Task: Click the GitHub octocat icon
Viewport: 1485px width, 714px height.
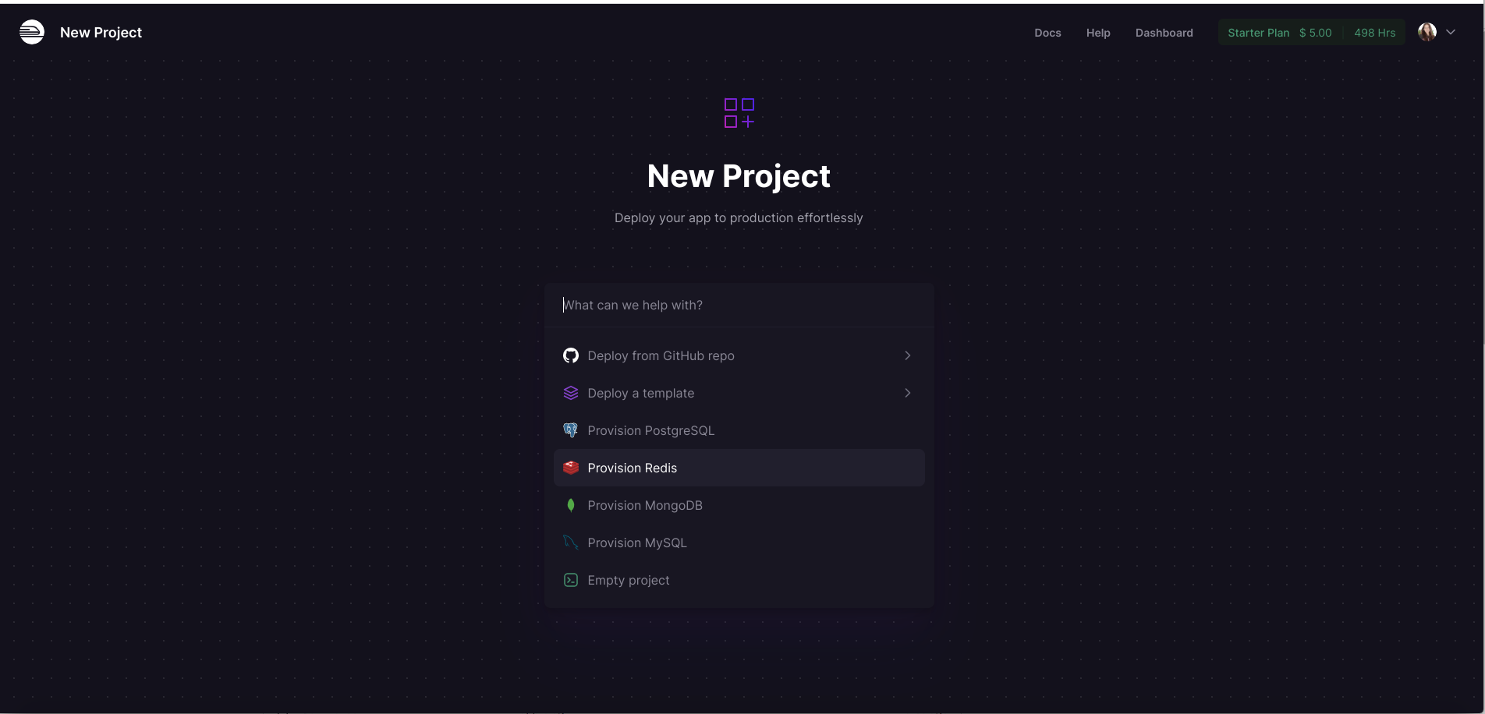Action: pyautogui.click(x=571, y=355)
